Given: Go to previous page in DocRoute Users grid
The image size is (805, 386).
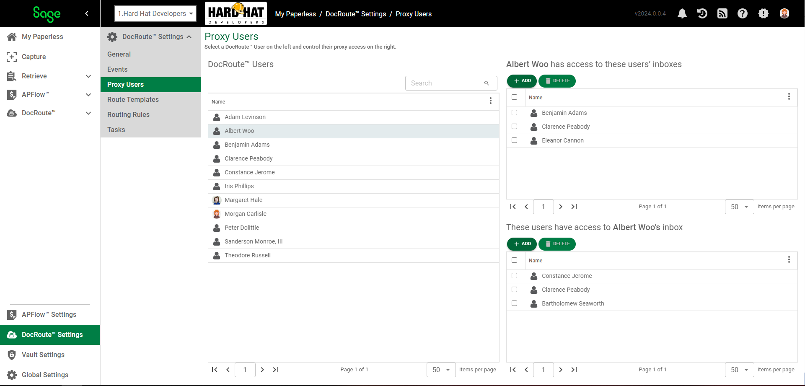Looking at the screenshot, I should tap(228, 370).
